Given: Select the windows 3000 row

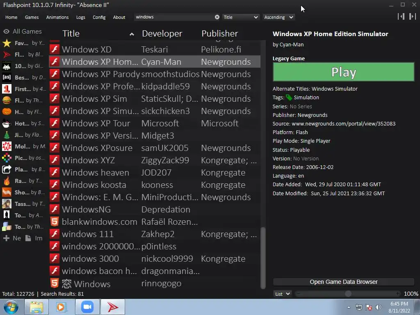Looking at the screenshot, I should coord(155,259).
